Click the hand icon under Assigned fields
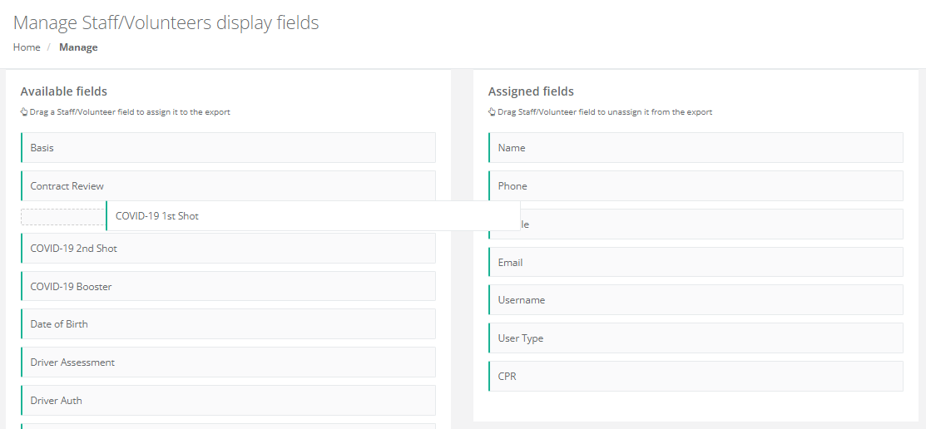Screen dimensions: 926x429 [x=492, y=111]
